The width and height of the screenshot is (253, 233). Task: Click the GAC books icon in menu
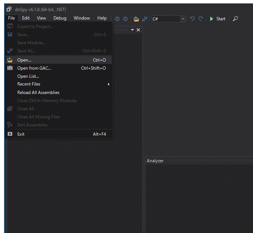click(x=10, y=68)
